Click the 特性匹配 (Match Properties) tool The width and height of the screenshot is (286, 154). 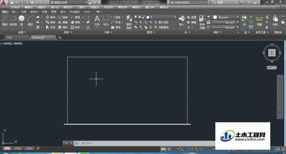click(x=202, y=22)
